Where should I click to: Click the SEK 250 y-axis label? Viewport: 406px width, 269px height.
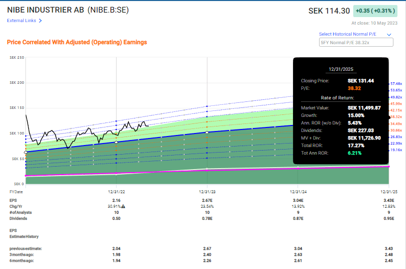(17, 57)
